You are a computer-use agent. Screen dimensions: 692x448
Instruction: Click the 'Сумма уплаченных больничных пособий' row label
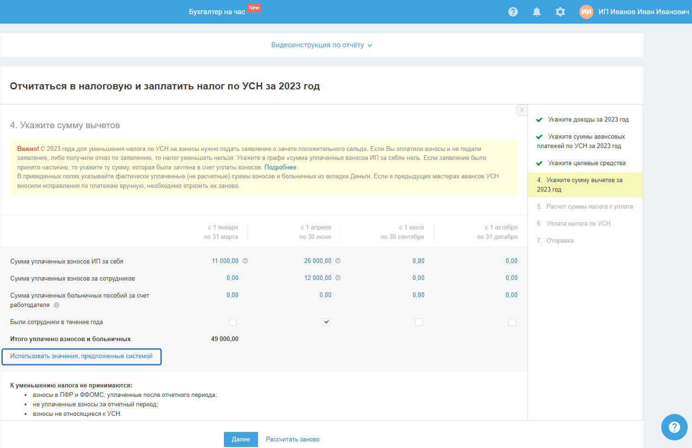click(80, 300)
